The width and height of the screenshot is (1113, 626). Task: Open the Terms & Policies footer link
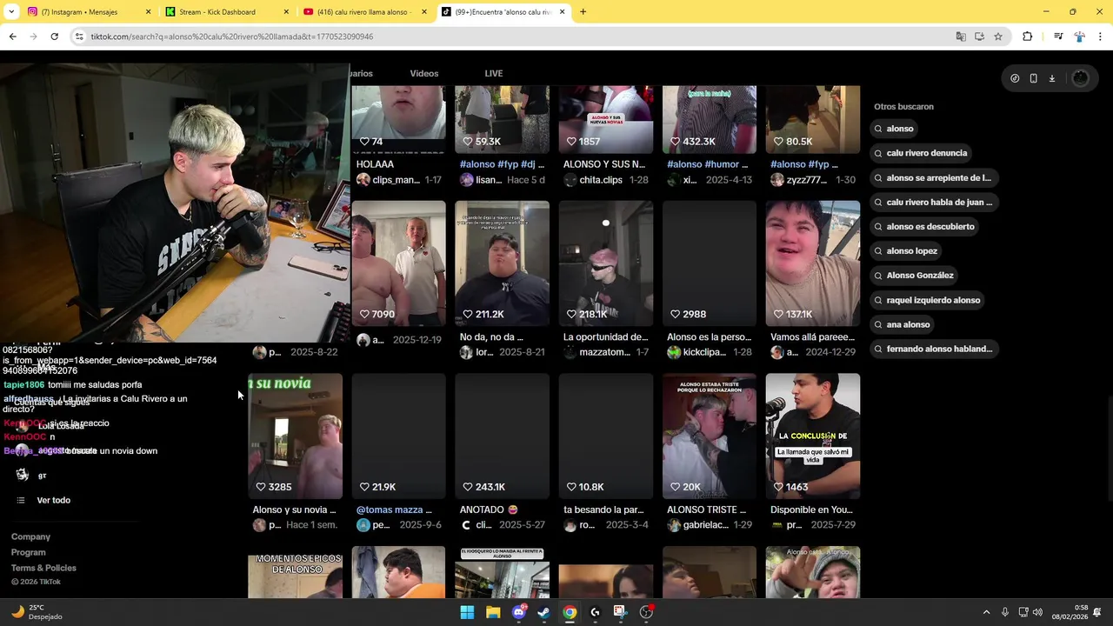[x=43, y=568]
